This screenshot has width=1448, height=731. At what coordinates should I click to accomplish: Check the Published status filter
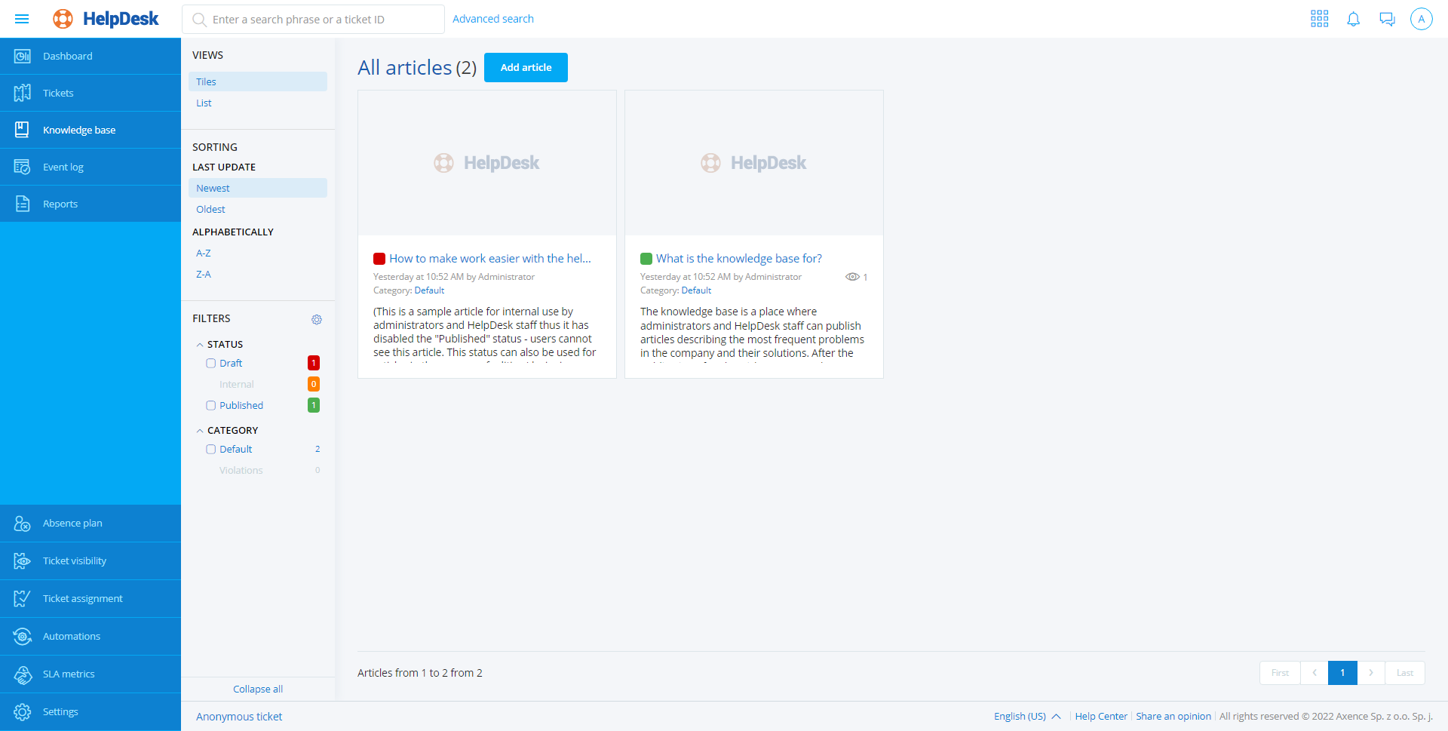pos(211,406)
